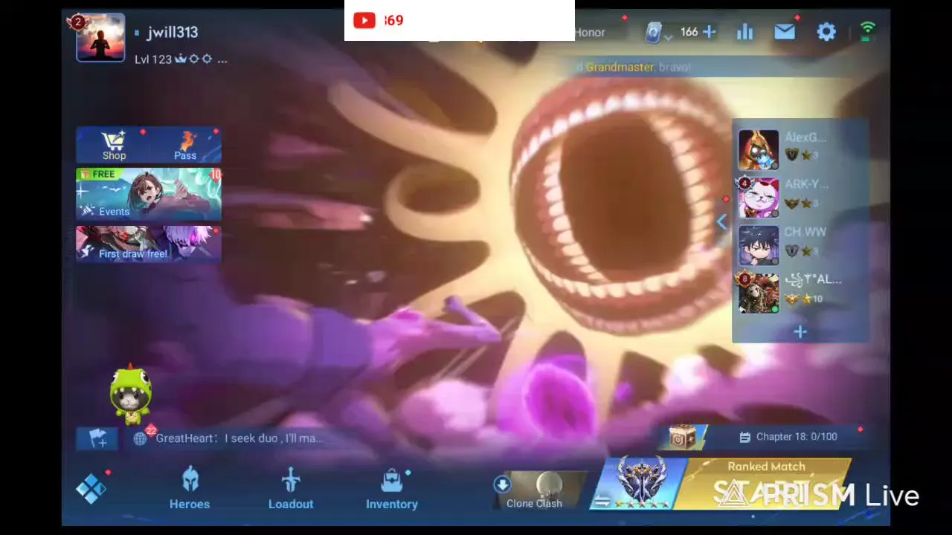This screenshot has width=952, height=535.
Task: Go to the Loadout tab
Action: pos(291,489)
